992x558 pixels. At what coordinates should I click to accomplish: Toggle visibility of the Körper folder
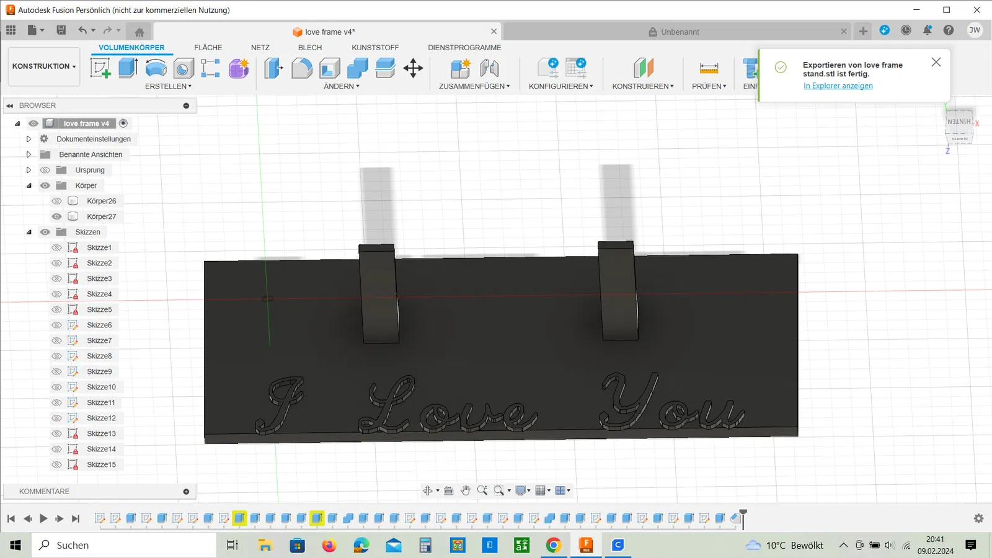tap(45, 185)
